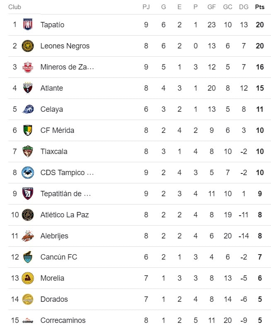
Task: Click the Pts column header
Action: (260, 7)
